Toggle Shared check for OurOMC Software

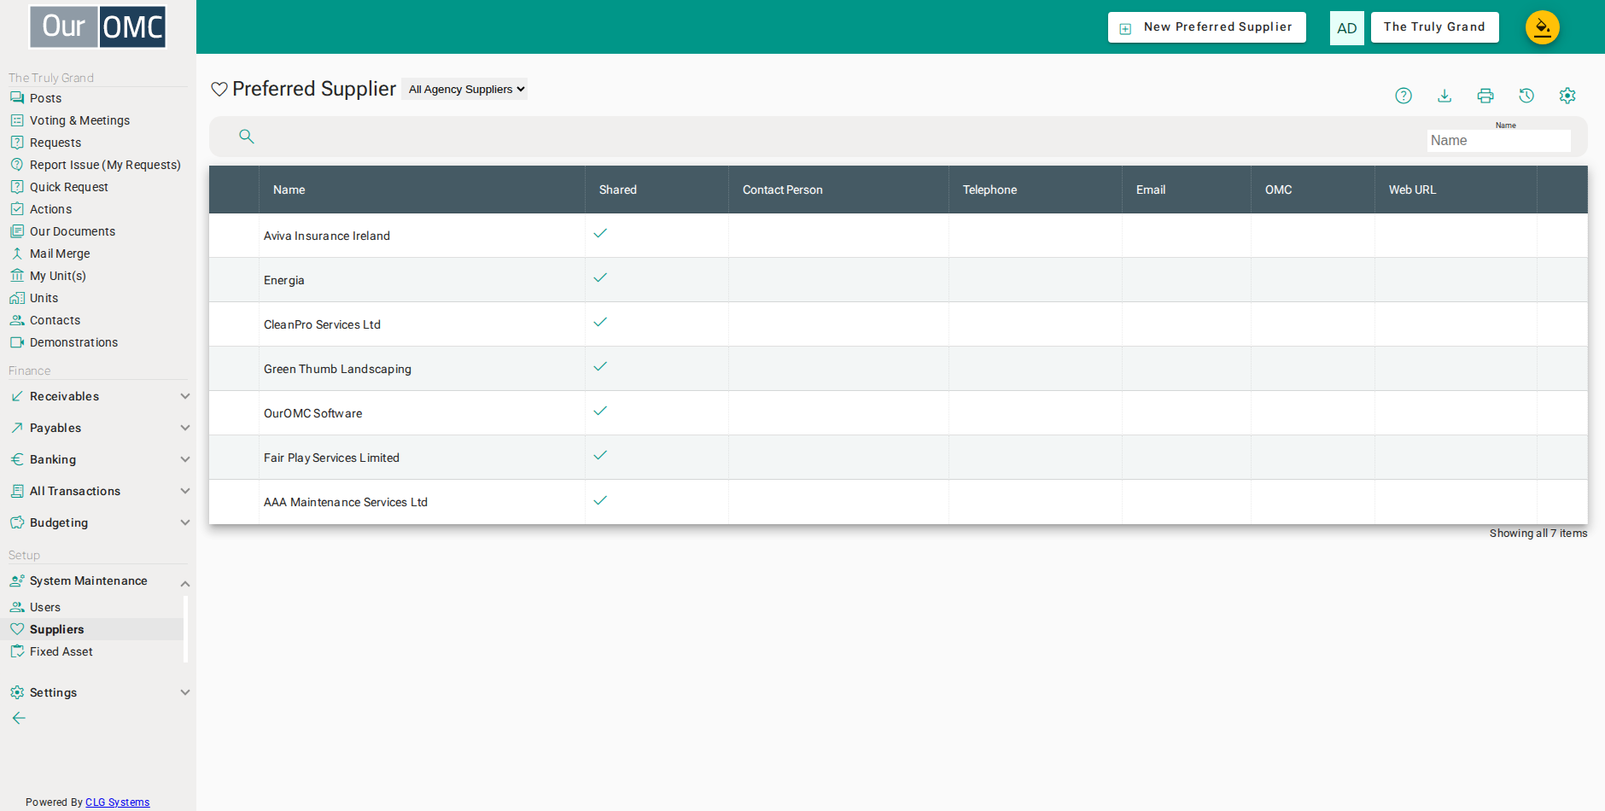(600, 411)
